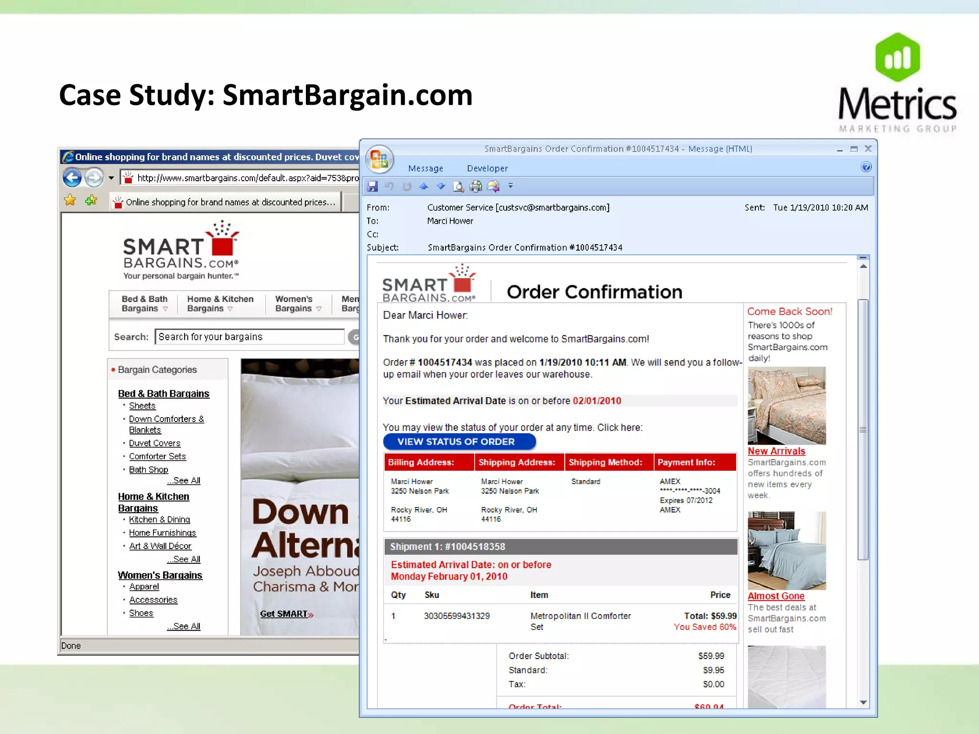The width and height of the screenshot is (979, 734).
Task: Click Shipment 1: #1004518358 header
Action: (x=561, y=546)
